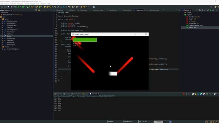Open the Source menu
Screen dimensions: 219x123
point(7,4)
